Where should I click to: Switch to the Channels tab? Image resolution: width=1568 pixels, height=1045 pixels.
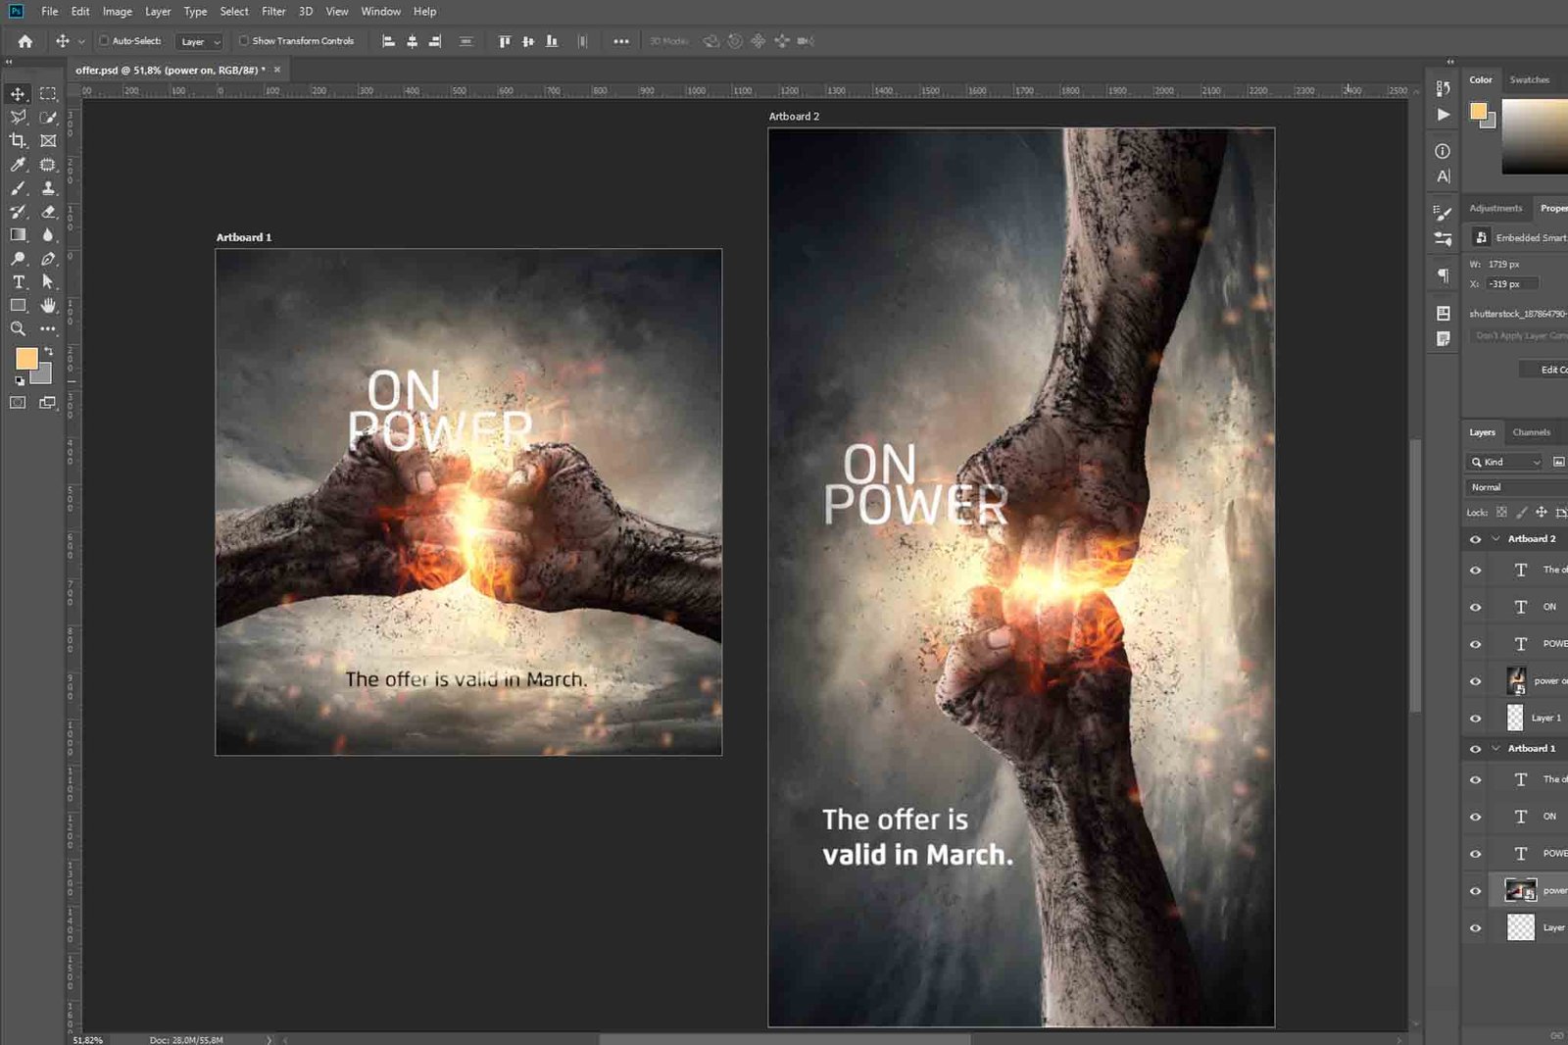pyautogui.click(x=1531, y=432)
